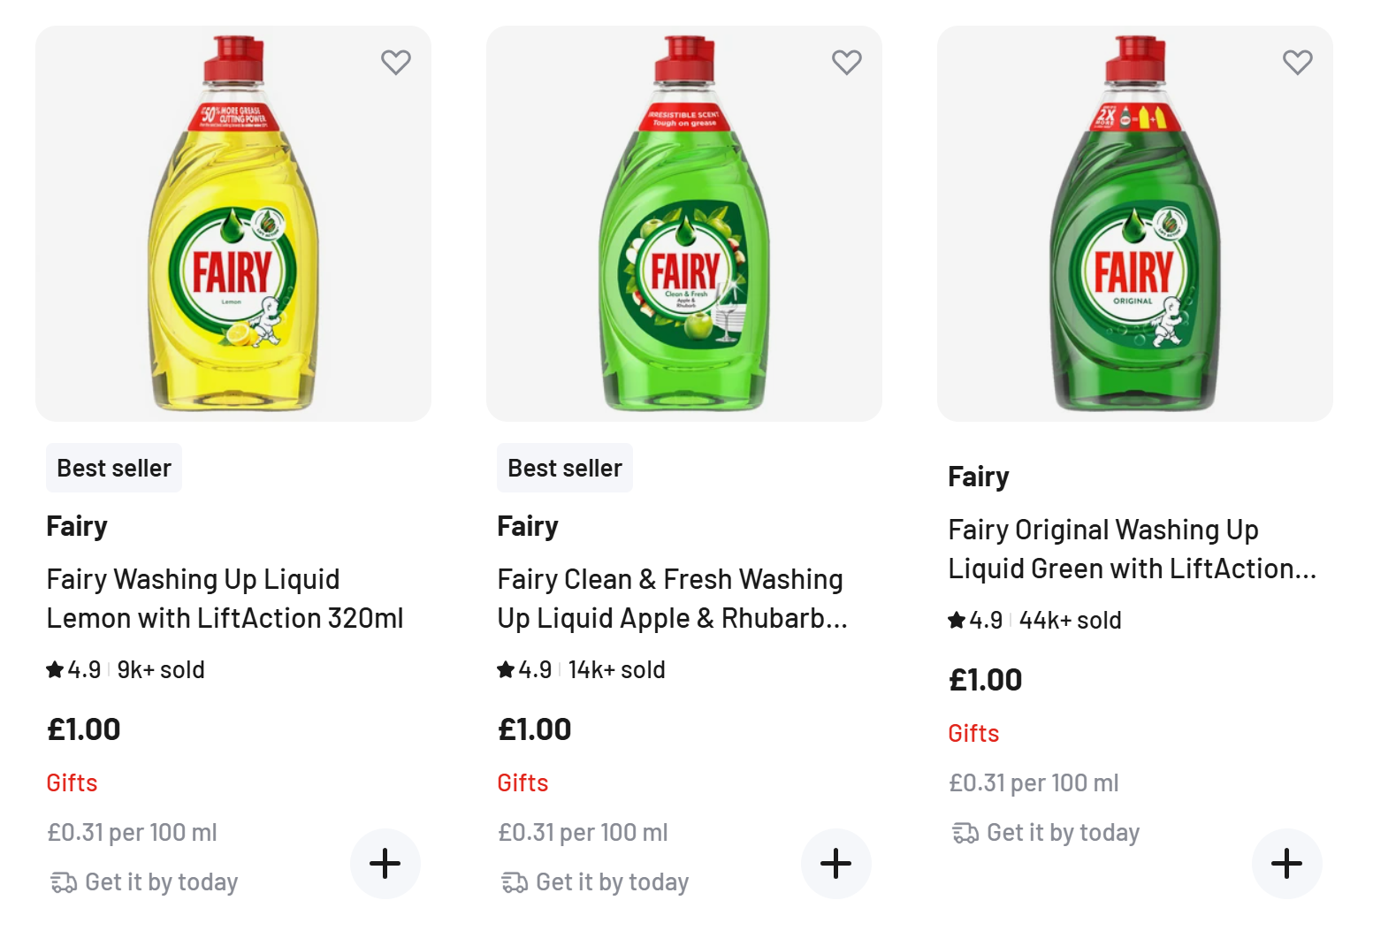The height and width of the screenshot is (931, 1373).
Task: Select the Best seller tag on Apple & Rhubarb
Action: pos(564,468)
